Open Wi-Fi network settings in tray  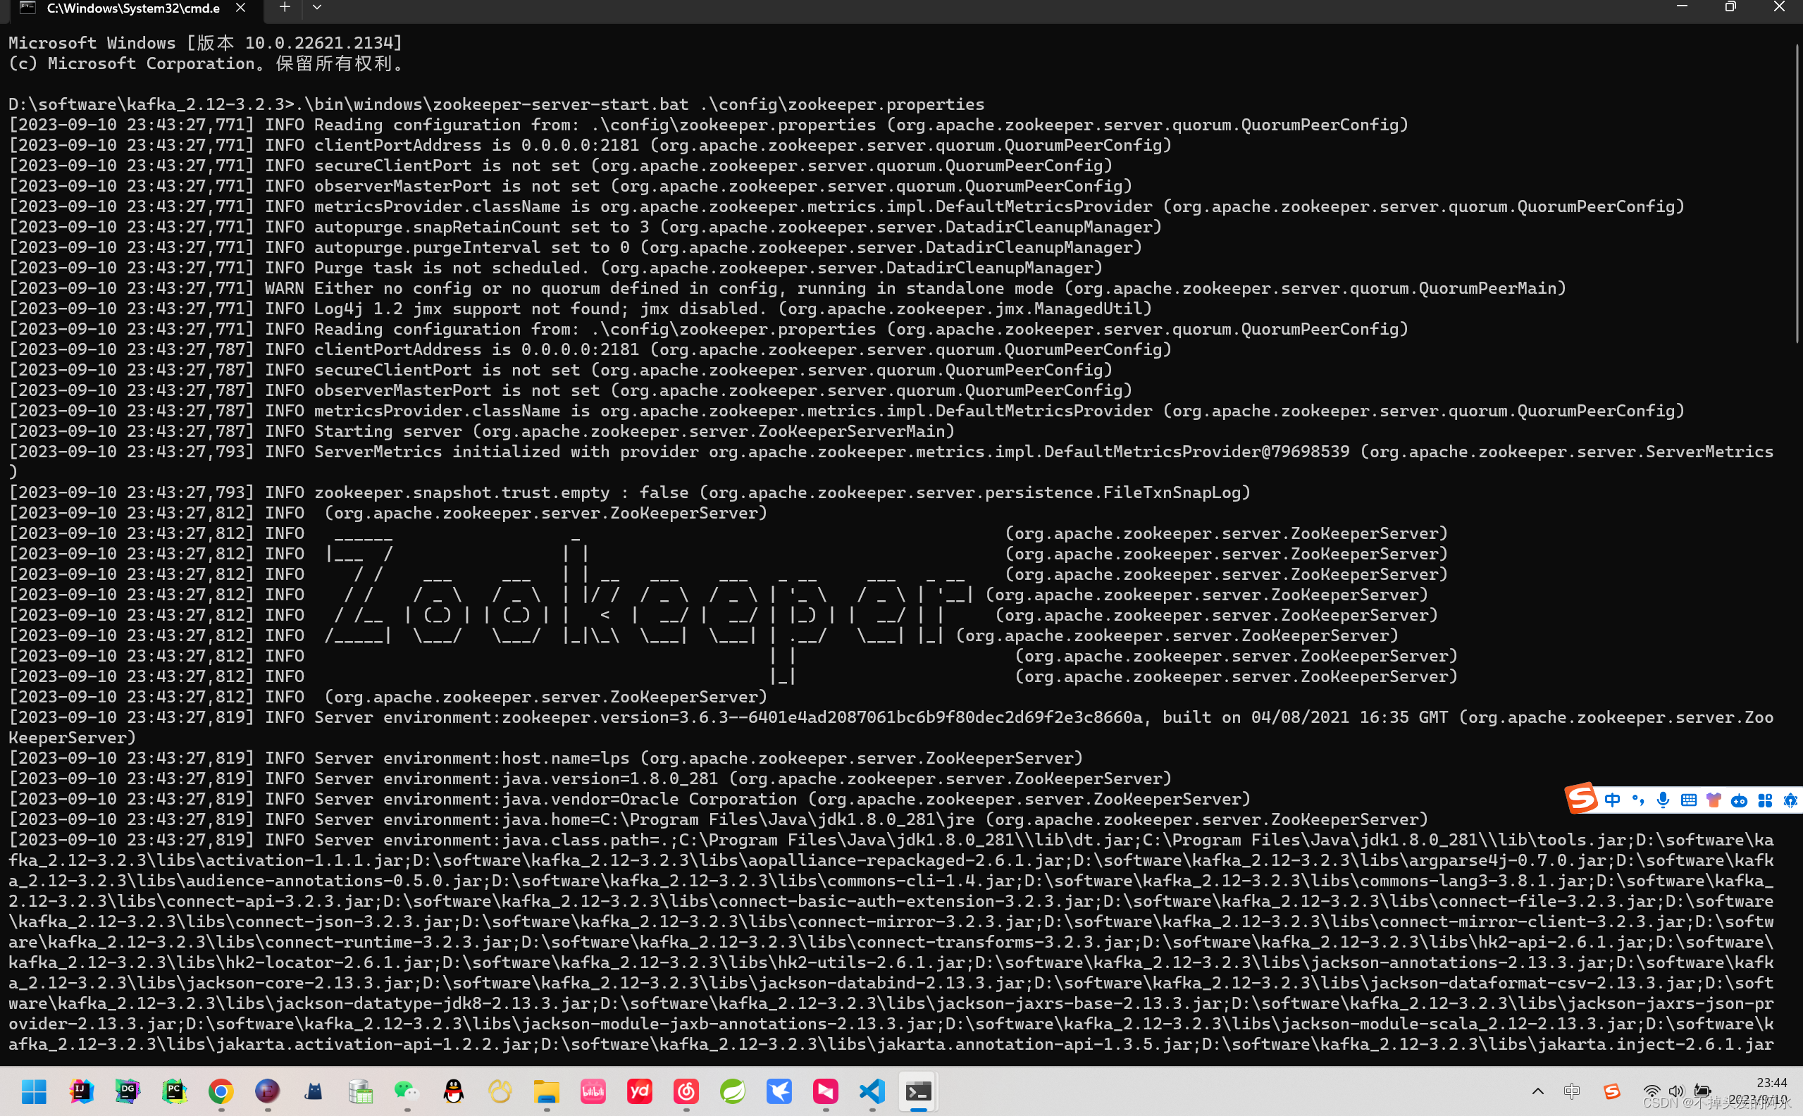[1652, 1091]
